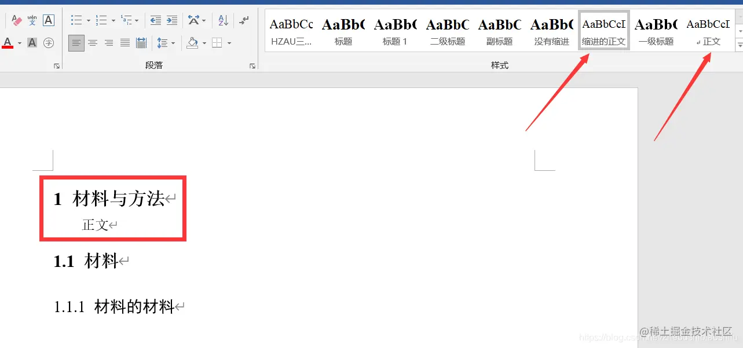743x348 pixels.
Task: Apply the 正文 style in gallery
Action: [708, 31]
